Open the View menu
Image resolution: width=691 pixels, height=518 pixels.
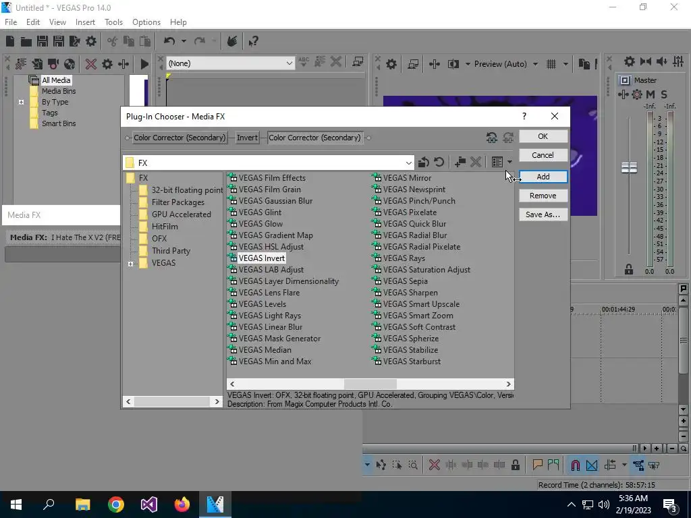coord(57,22)
